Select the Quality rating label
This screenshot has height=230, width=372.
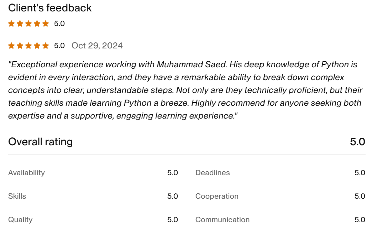click(x=20, y=220)
